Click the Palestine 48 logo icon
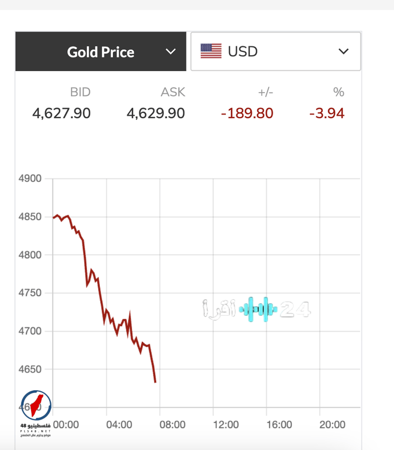This screenshot has width=394, height=450. pyautogui.click(x=36, y=405)
